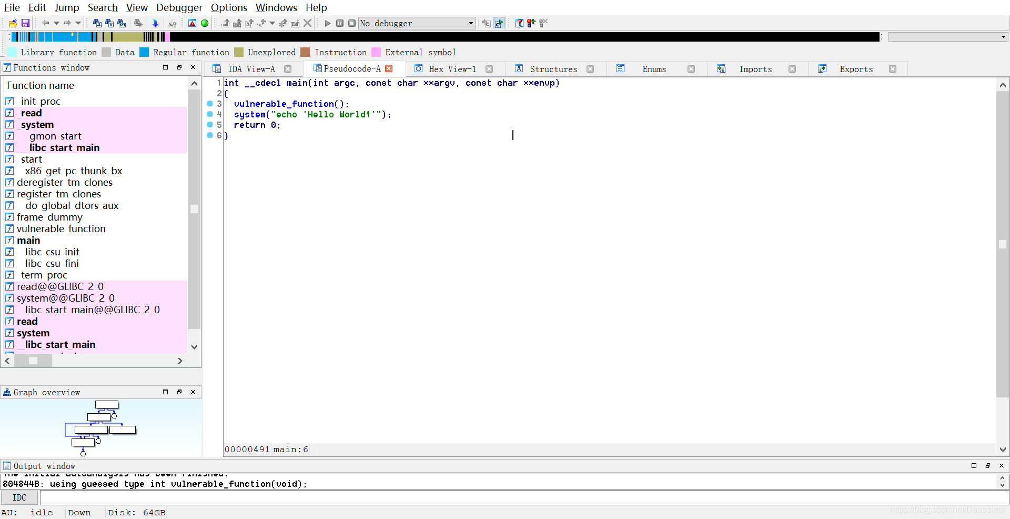This screenshot has width=1010, height=519.
Task: Click the pseudocode scroll-down arrow
Action: (x=1003, y=450)
